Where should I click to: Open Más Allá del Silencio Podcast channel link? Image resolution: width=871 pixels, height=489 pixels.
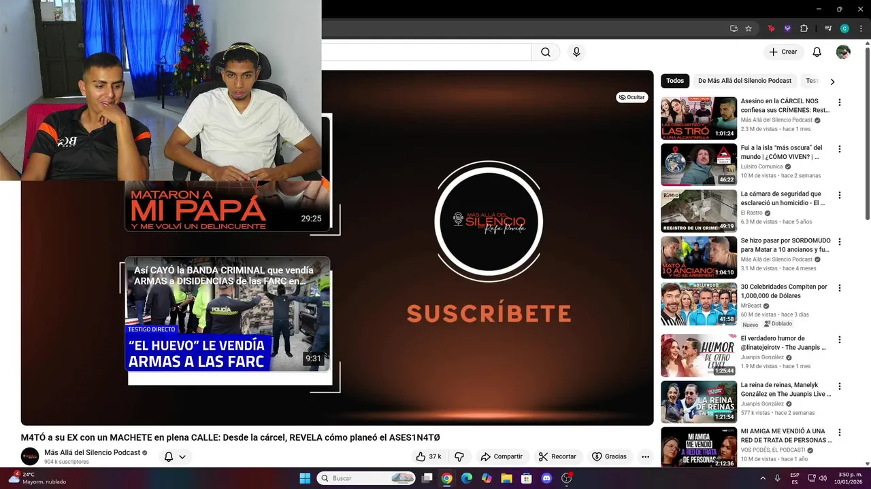[x=93, y=452]
